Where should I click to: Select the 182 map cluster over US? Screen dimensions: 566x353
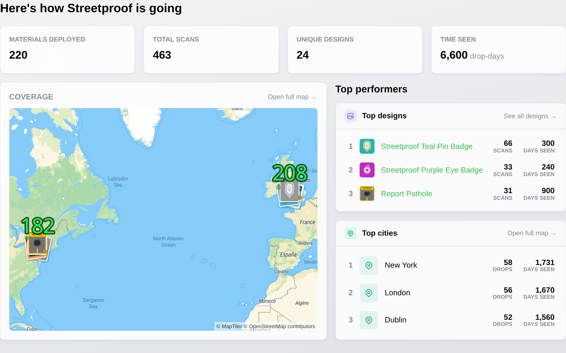click(x=38, y=226)
